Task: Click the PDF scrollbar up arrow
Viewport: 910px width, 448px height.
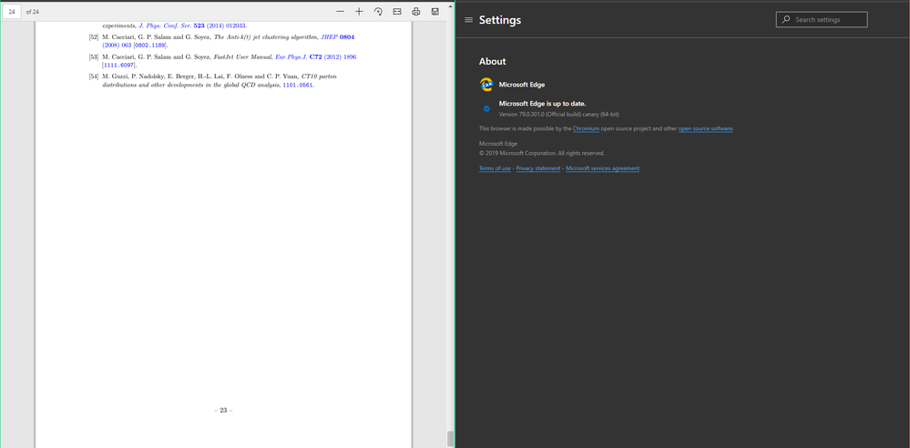Action: pos(450,6)
